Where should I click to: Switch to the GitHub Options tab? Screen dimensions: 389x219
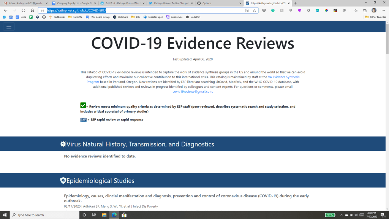coord(218,3)
